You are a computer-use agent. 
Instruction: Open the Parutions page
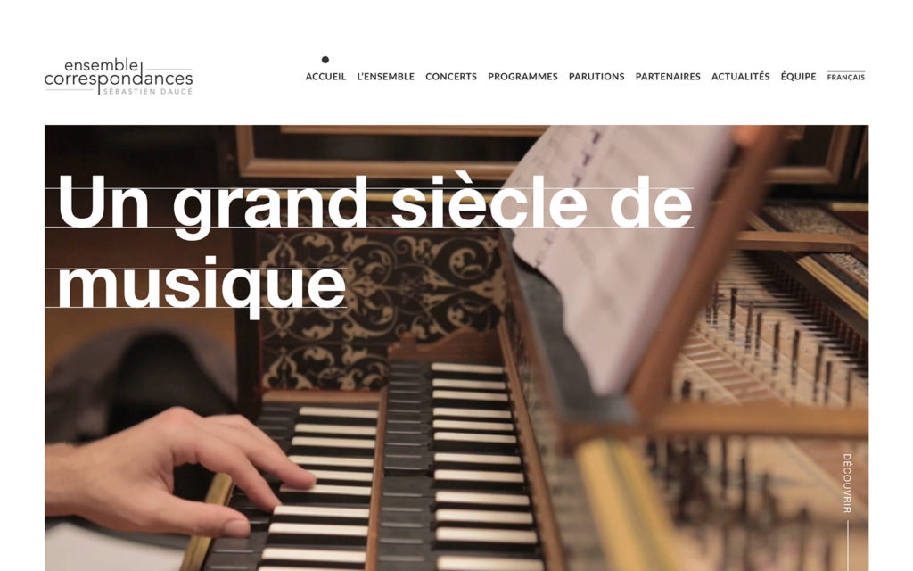596,77
